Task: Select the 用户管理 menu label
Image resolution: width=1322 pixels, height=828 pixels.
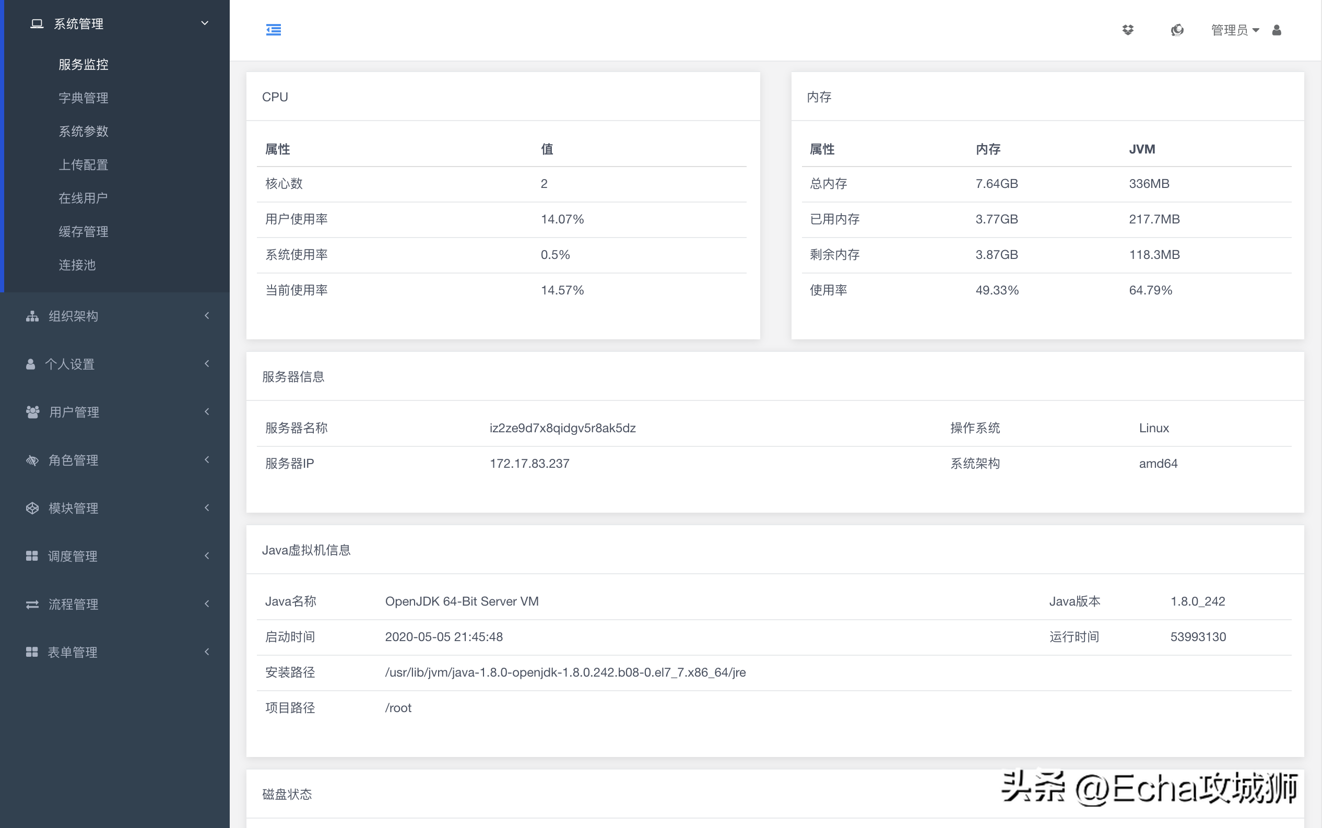Action: (x=74, y=412)
